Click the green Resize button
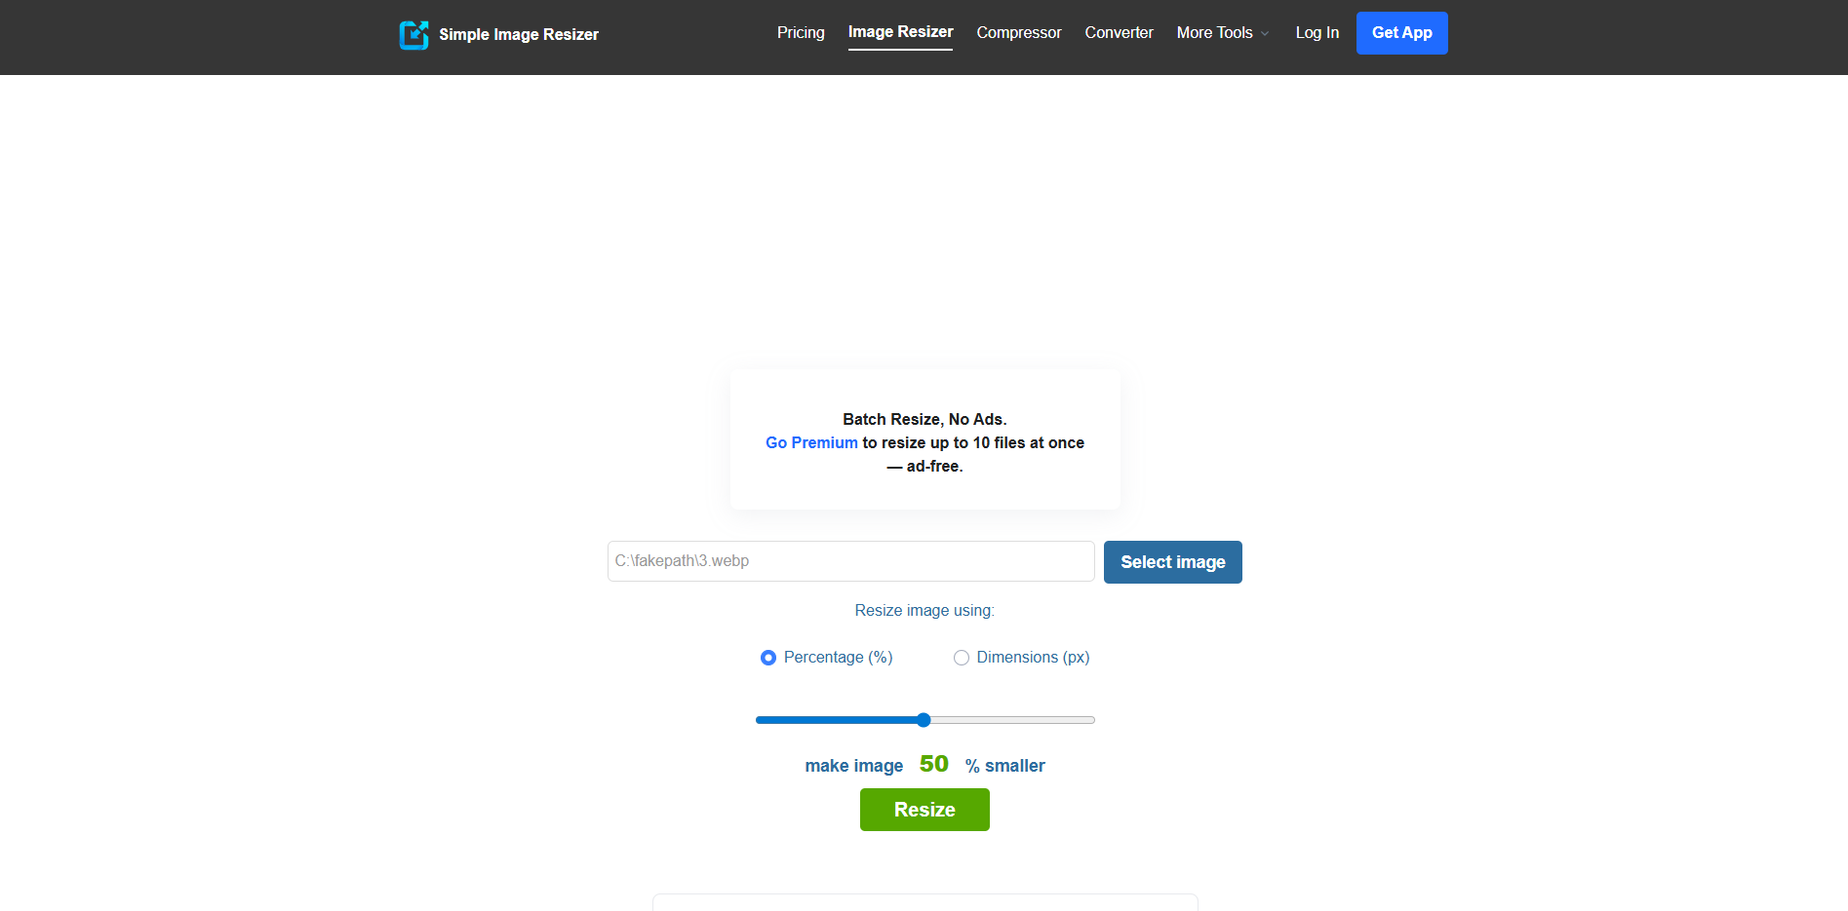1848x911 pixels. point(924,810)
